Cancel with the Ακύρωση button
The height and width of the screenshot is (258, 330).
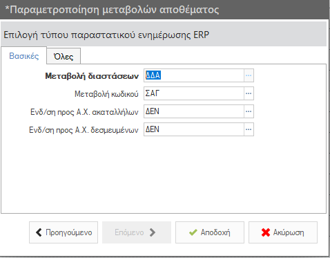click(283, 232)
